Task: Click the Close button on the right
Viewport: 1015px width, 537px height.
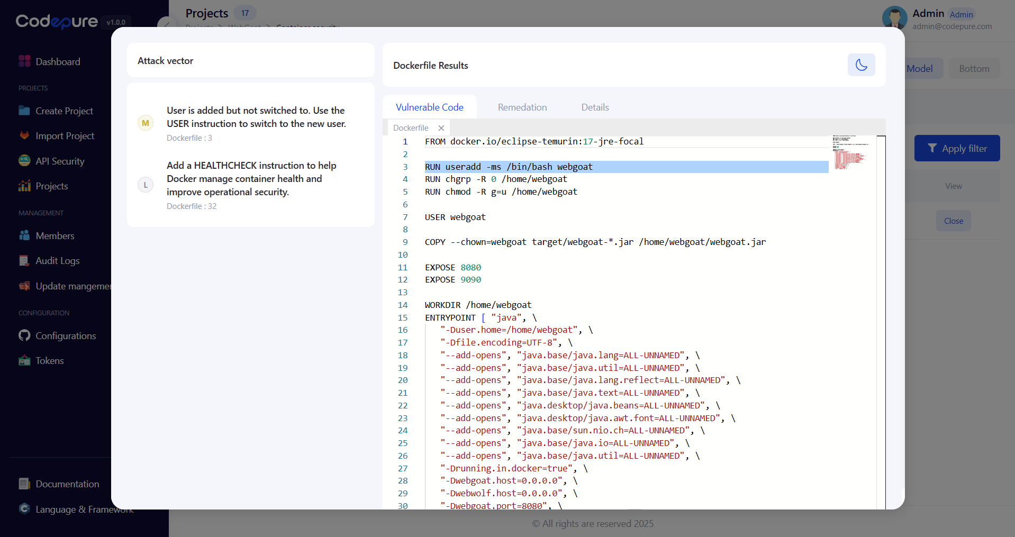Action: [953, 221]
